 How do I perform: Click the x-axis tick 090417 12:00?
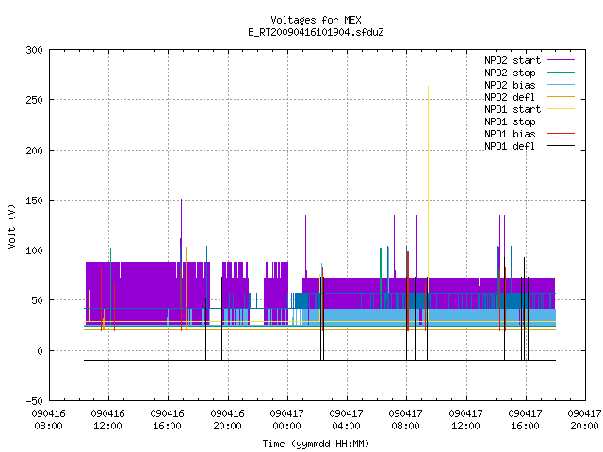click(x=465, y=420)
